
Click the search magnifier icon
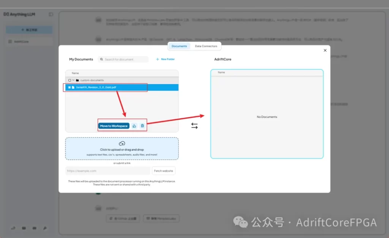101,60
